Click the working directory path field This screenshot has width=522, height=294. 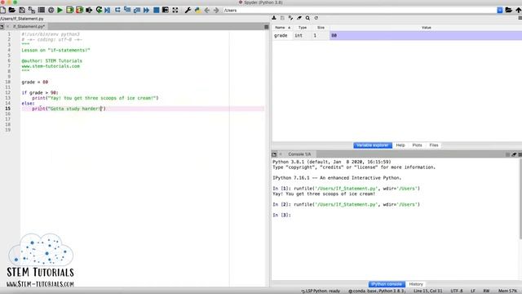coord(360,11)
